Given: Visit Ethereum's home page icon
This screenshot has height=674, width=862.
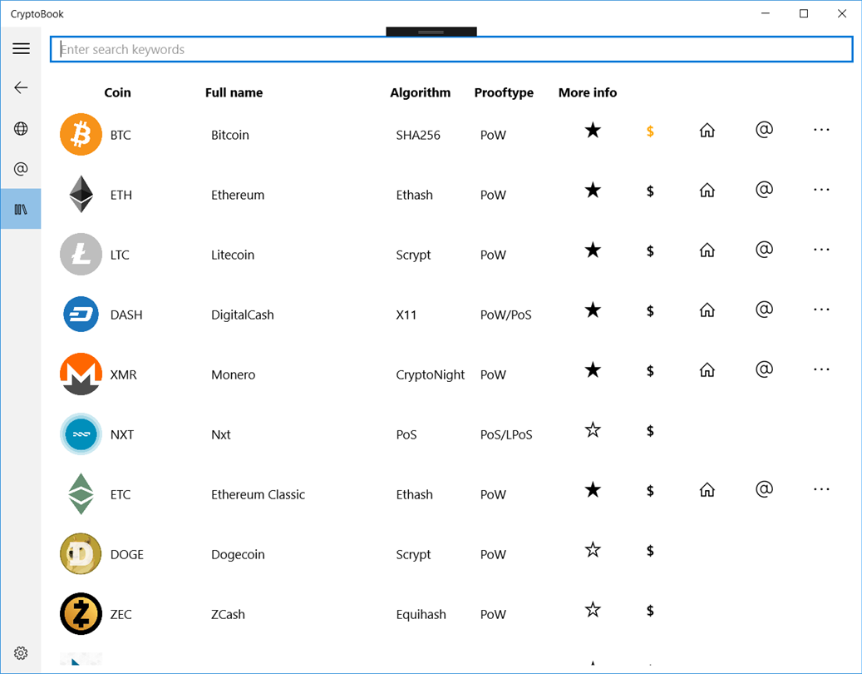Looking at the screenshot, I should pyautogui.click(x=707, y=191).
